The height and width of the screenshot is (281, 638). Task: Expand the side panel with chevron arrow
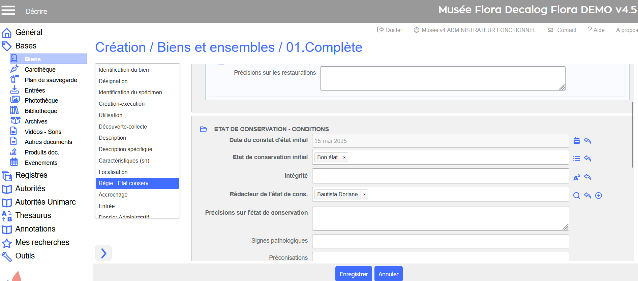point(103,253)
